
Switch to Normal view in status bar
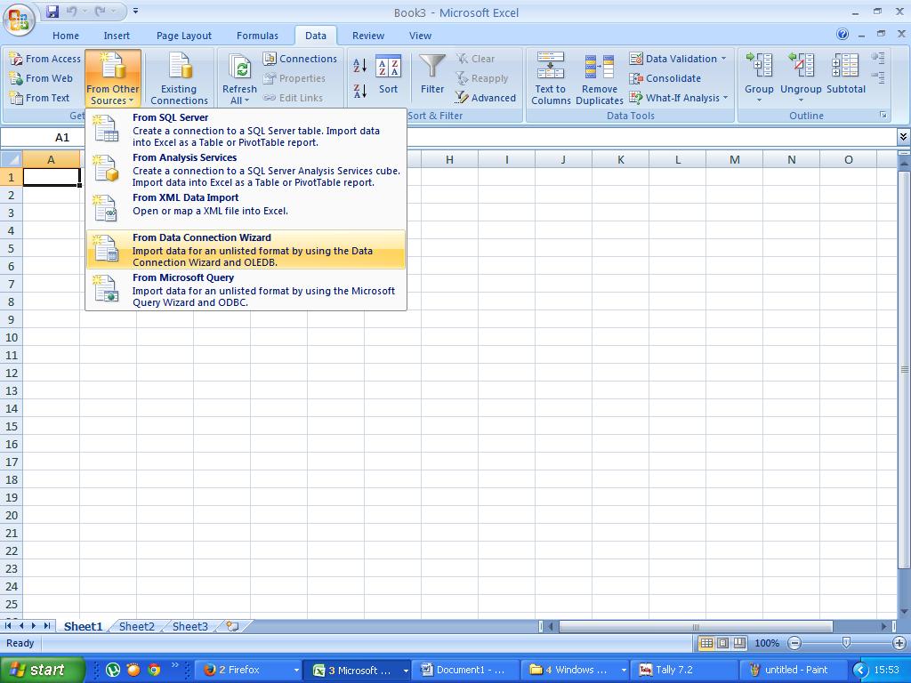pos(706,643)
